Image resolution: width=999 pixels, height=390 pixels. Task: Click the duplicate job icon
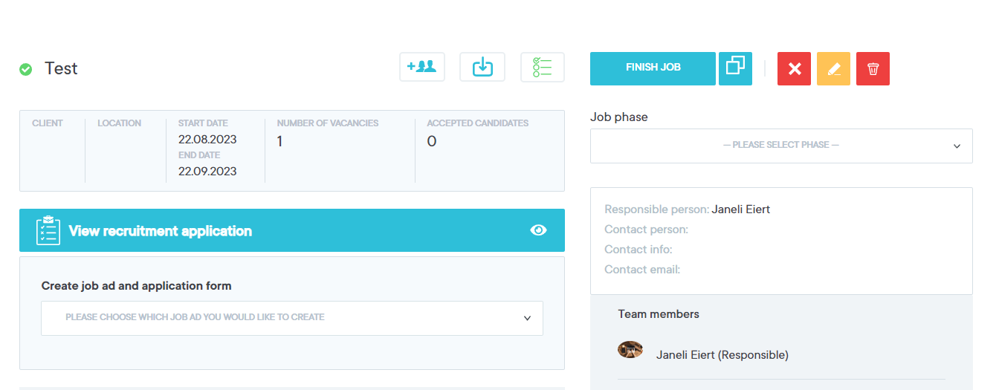tap(735, 68)
